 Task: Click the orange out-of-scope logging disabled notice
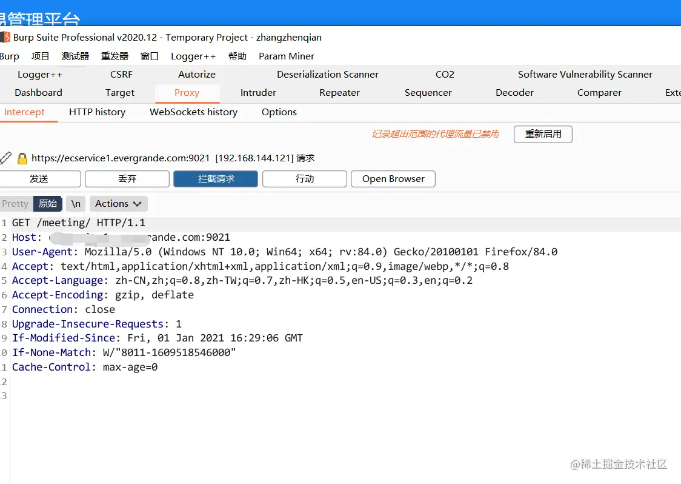click(x=435, y=134)
